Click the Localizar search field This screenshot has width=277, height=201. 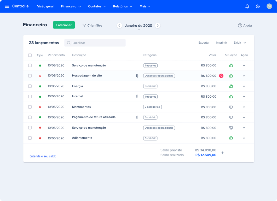click(x=95, y=43)
